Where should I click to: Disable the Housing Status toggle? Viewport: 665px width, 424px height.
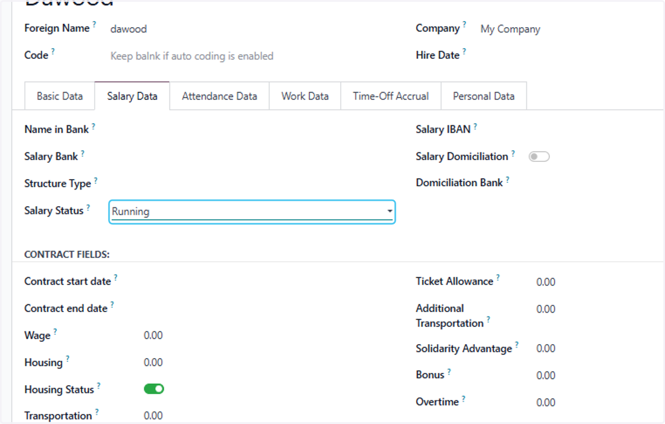(x=154, y=389)
